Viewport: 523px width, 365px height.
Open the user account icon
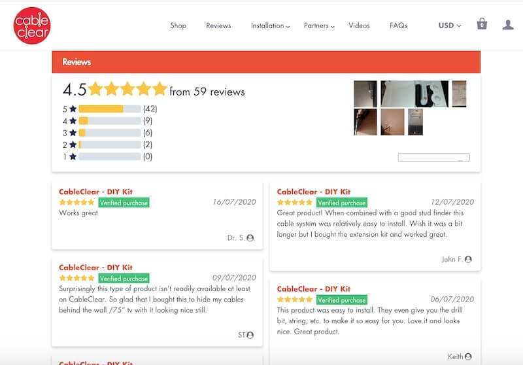(508, 25)
